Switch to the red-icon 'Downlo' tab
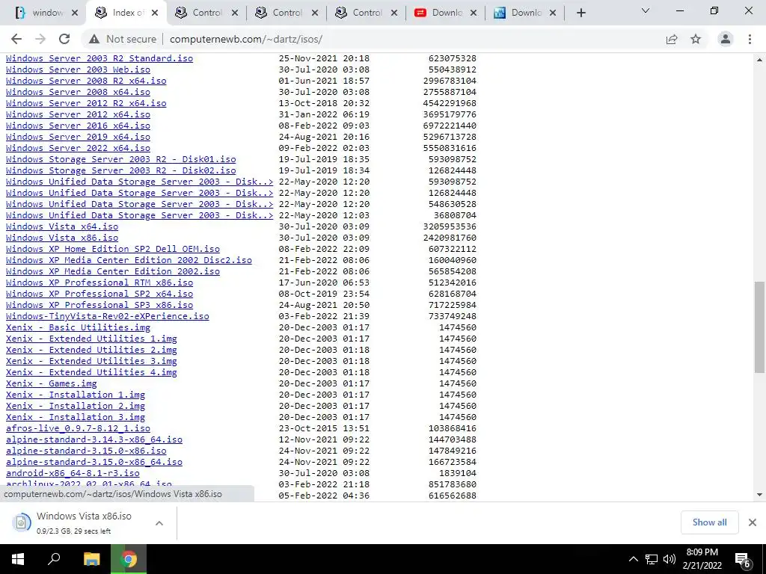Viewport: 766px width, 574px height. (446, 13)
